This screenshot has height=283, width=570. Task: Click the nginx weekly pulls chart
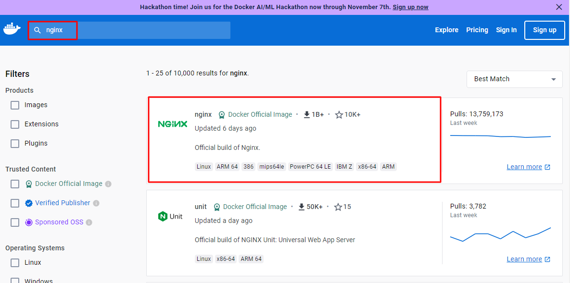click(500, 136)
